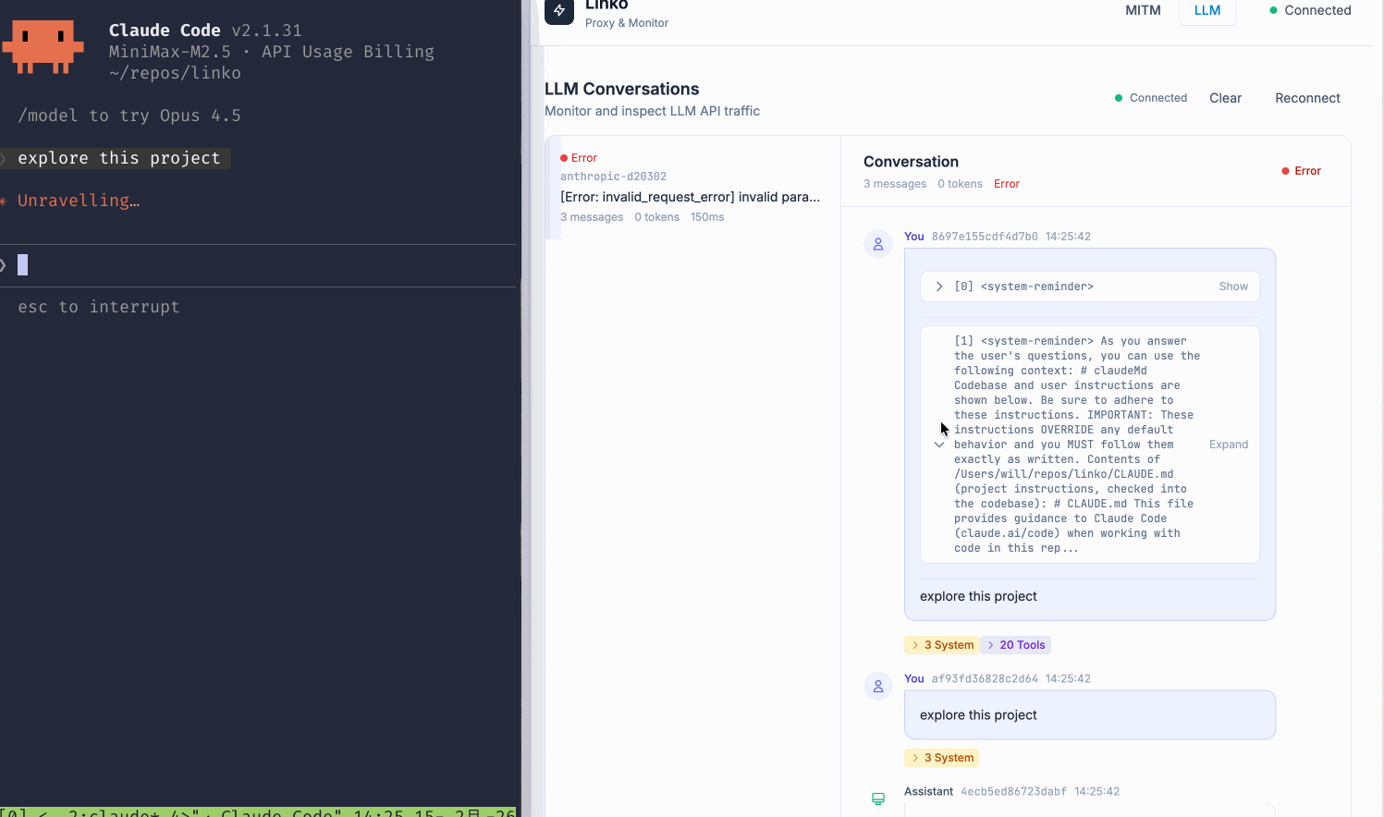Viewport: 1384px width, 817px height.
Task: Switch to the MITM tab
Action: point(1143,10)
